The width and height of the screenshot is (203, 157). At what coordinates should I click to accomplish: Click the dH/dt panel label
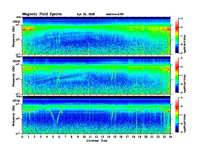[x=16, y=22]
